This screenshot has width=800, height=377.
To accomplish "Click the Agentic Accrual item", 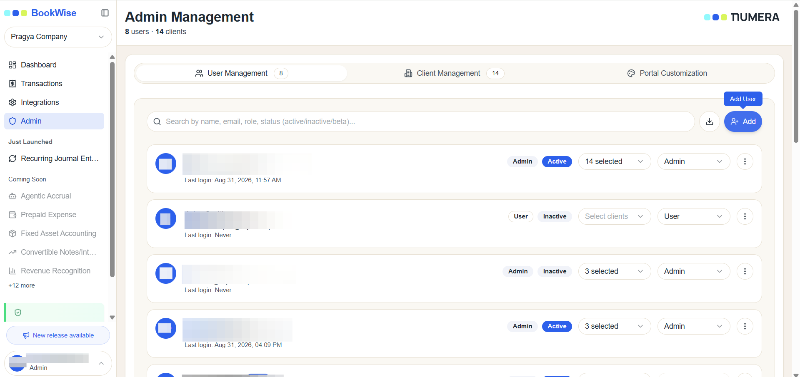I will [54, 196].
